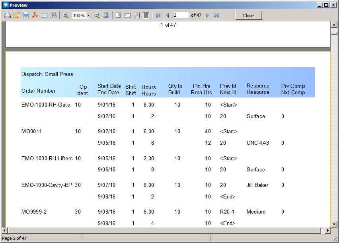Toggle full screen view icon
This screenshot has width=339, height=243.
[106, 15]
